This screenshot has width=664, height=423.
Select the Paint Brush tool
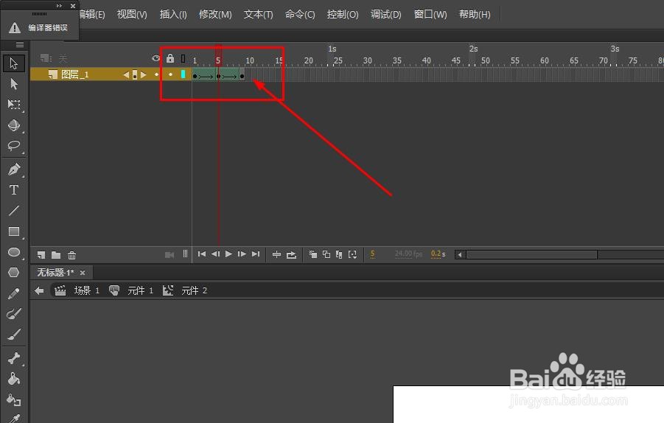point(13,314)
